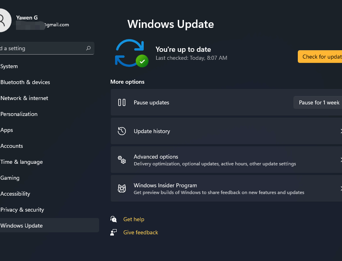Click the user profile avatar picture
The height and width of the screenshot is (261, 342).
(3, 20)
